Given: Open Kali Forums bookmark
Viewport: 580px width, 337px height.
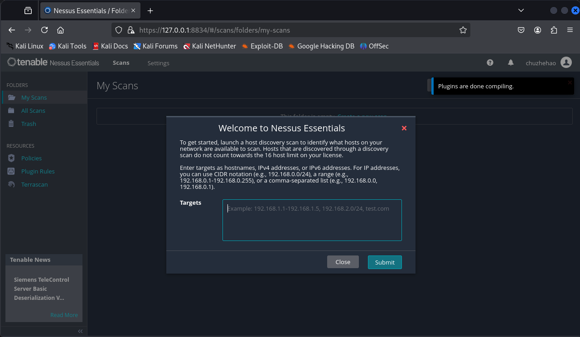Looking at the screenshot, I should coord(155,46).
